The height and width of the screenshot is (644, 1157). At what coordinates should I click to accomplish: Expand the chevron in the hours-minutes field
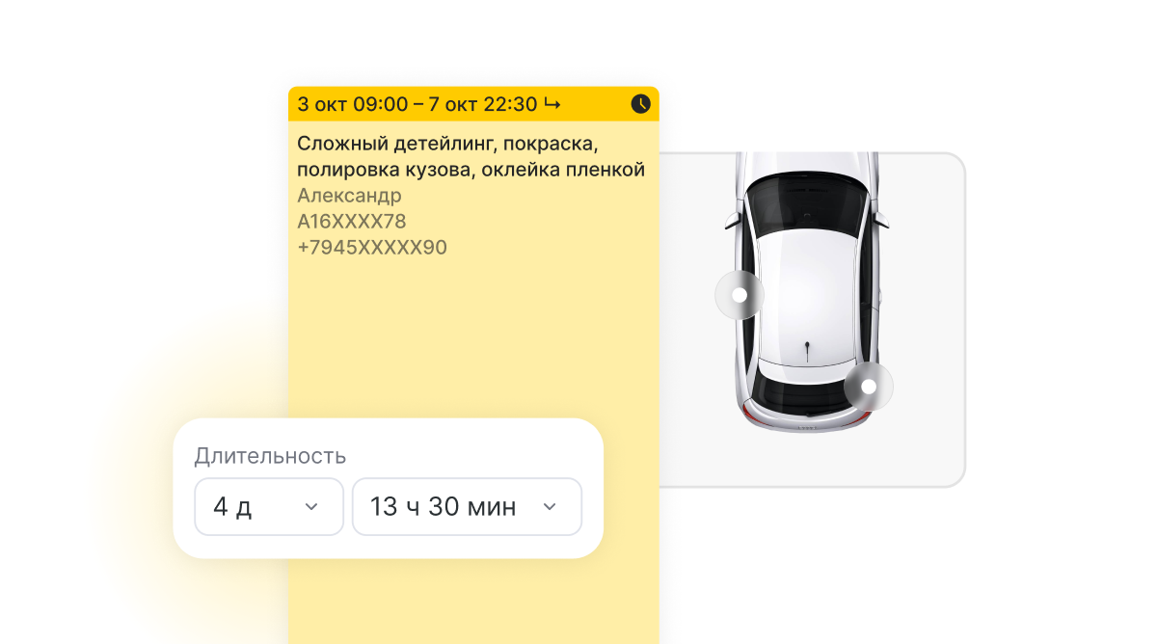(550, 507)
